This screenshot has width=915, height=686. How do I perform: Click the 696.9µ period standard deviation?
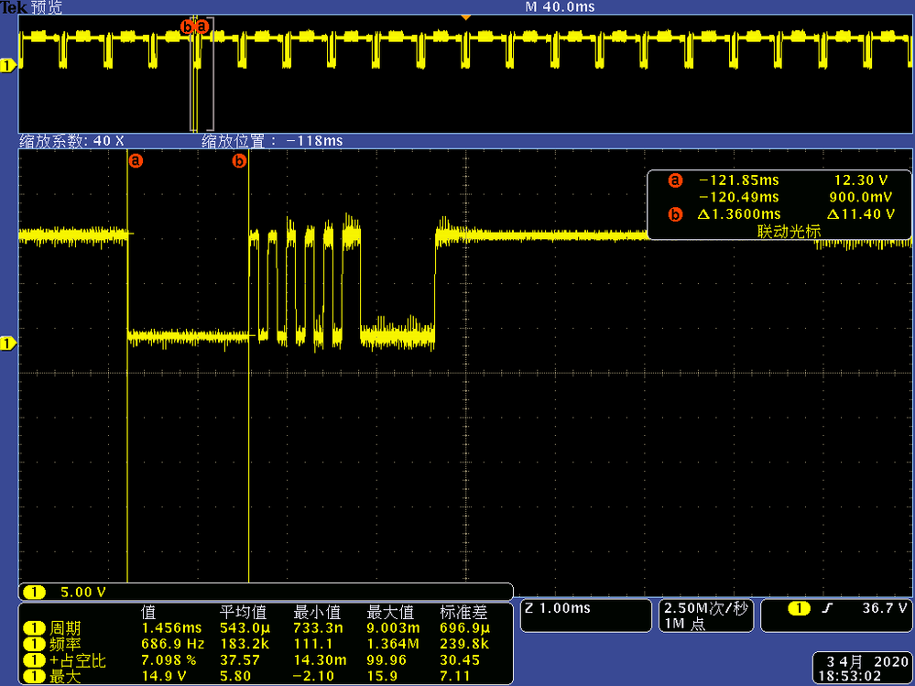click(x=465, y=628)
